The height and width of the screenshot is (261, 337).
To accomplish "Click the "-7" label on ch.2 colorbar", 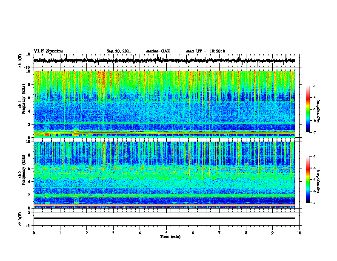I will 314,203.
